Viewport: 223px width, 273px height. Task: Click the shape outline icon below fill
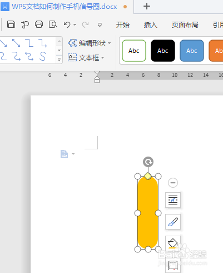[173, 265]
